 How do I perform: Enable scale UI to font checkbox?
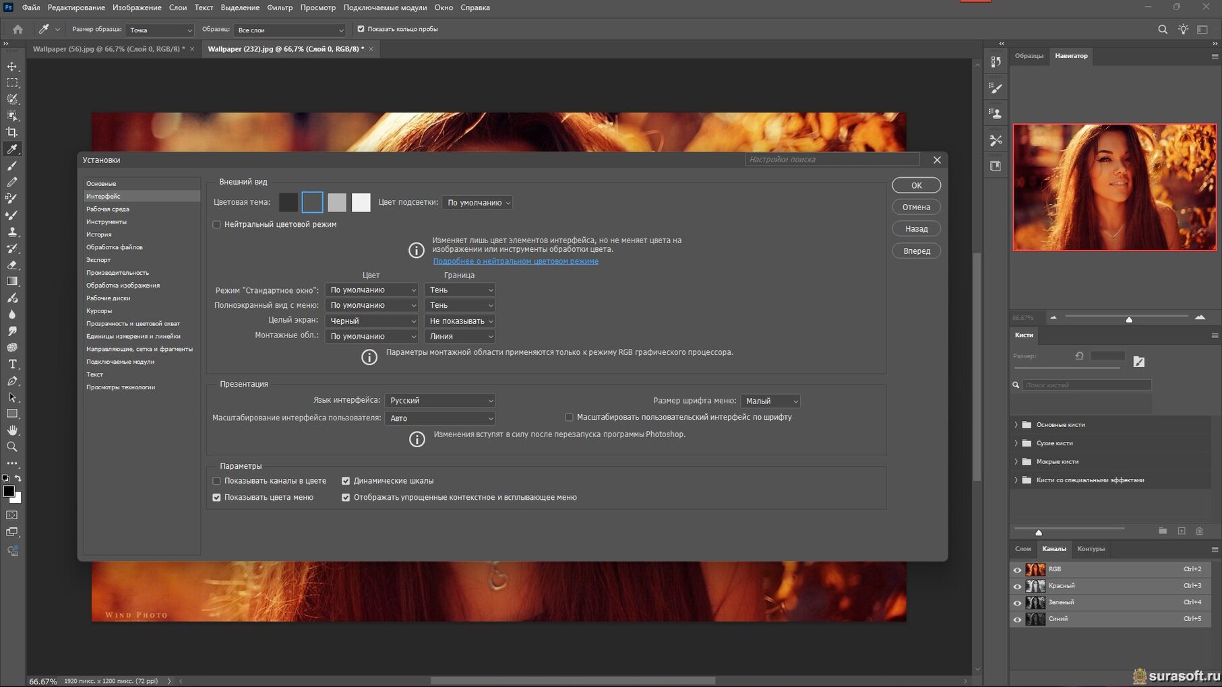click(570, 418)
